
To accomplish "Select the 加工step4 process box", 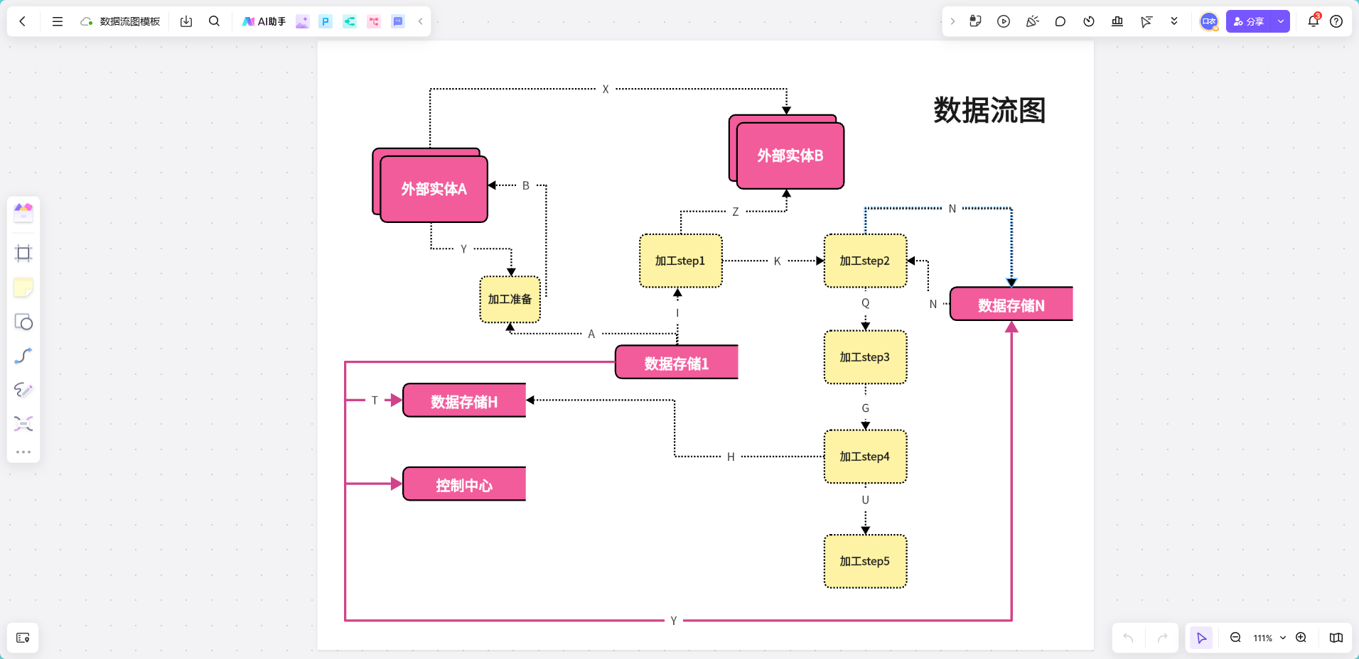I will 865,457.
